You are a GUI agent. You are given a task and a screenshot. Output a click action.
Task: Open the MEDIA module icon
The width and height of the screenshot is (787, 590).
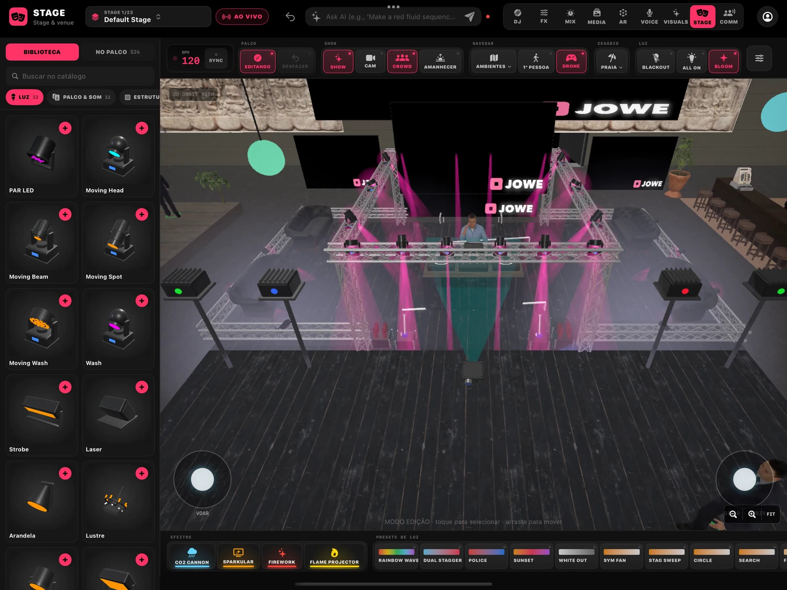(596, 17)
